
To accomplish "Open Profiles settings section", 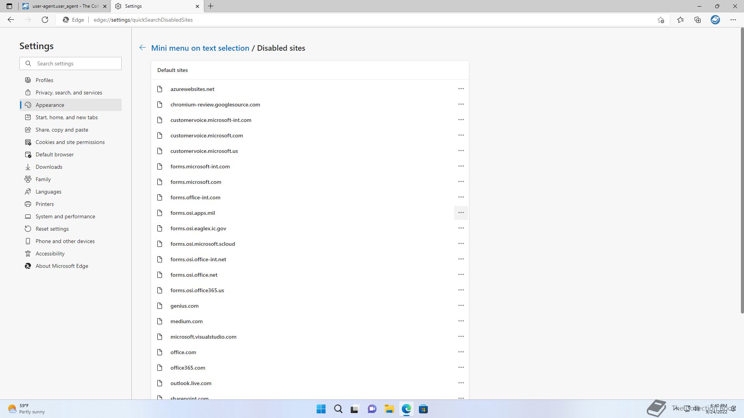I will [x=71, y=80].
